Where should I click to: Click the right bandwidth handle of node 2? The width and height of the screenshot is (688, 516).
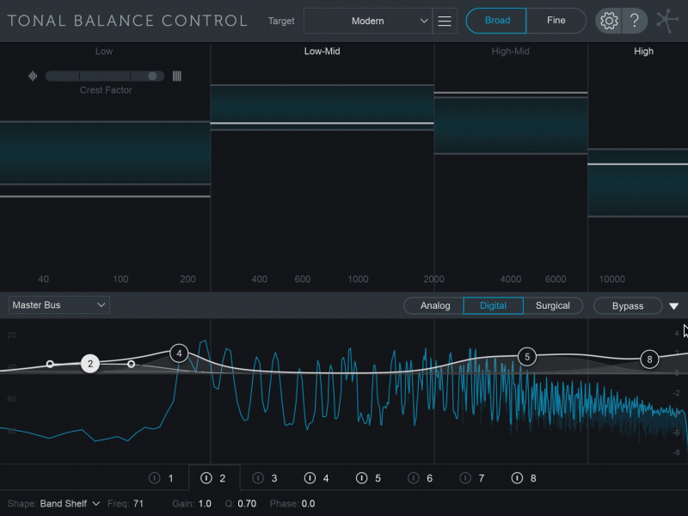click(x=132, y=364)
